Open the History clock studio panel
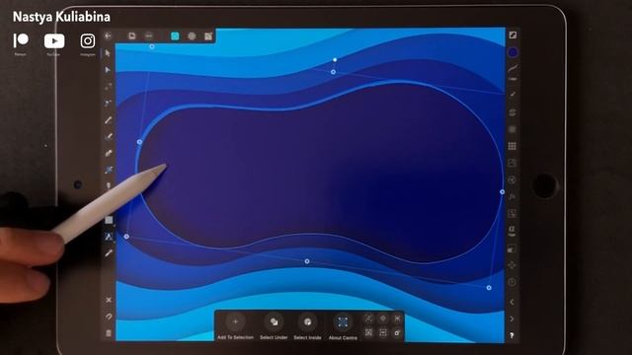The width and height of the screenshot is (632, 355). pos(512,282)
